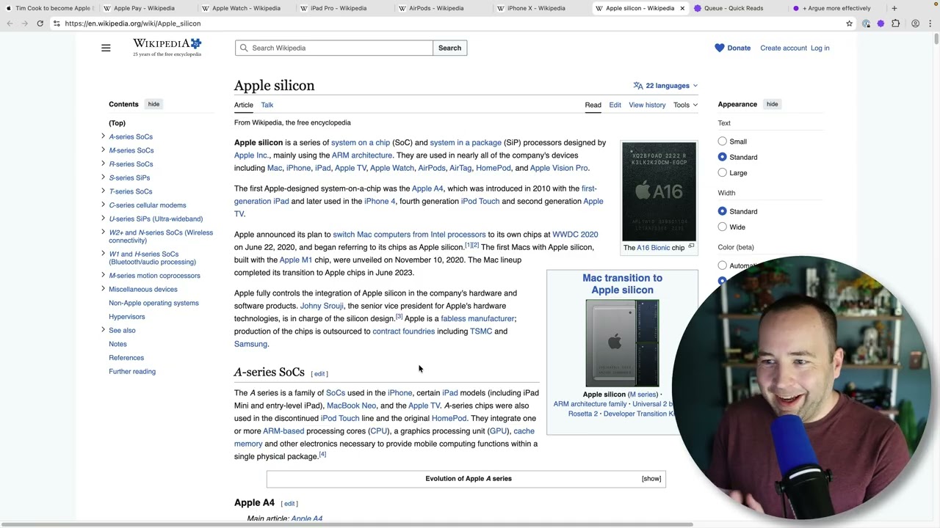Click the purple extension icon in the toolbar
The image size is (940, 528).
coord(881,23)
